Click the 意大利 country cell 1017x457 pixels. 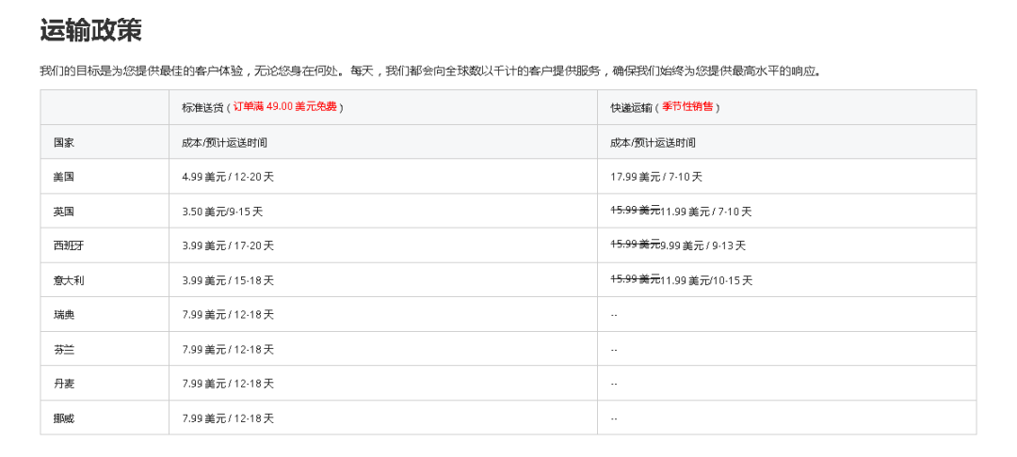coord(69,280)
